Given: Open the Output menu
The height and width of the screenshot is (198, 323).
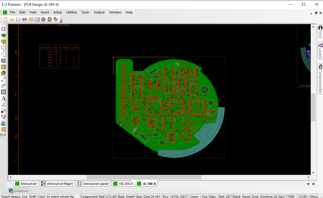Looking at the screenshot, I should [x=99, y=12].
